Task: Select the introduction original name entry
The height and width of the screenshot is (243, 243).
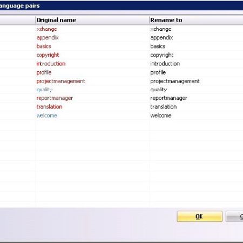Action: (x=51, y=64)
